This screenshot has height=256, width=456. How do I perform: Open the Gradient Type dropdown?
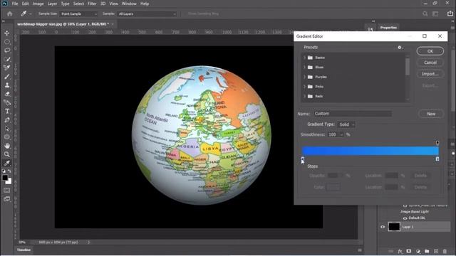(346, 124)
